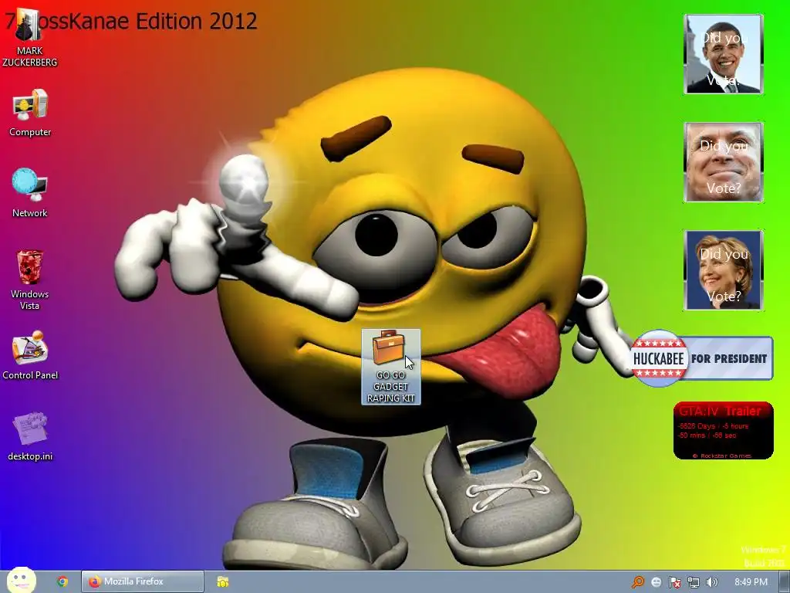Open the Action Center flag tray icon
790x593 pixels.
coord(674,582)
